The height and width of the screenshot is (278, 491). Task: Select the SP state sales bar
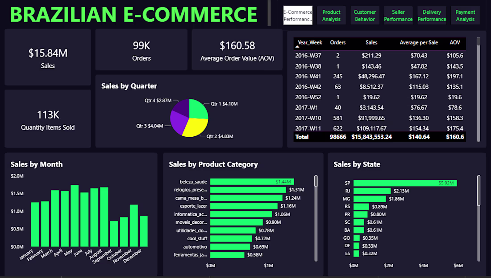(x=405, y=183)
